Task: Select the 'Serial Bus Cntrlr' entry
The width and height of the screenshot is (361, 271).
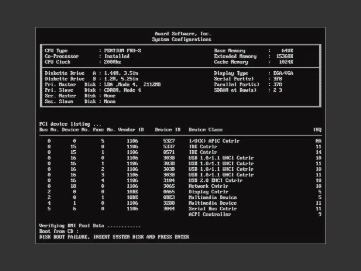Action: (x=213, y=209)
